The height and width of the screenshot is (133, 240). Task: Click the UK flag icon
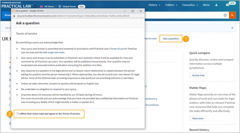click(x=41, y=6)
